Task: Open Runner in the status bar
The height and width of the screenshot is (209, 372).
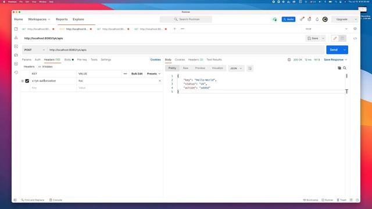Action: [x=327, y=200]
